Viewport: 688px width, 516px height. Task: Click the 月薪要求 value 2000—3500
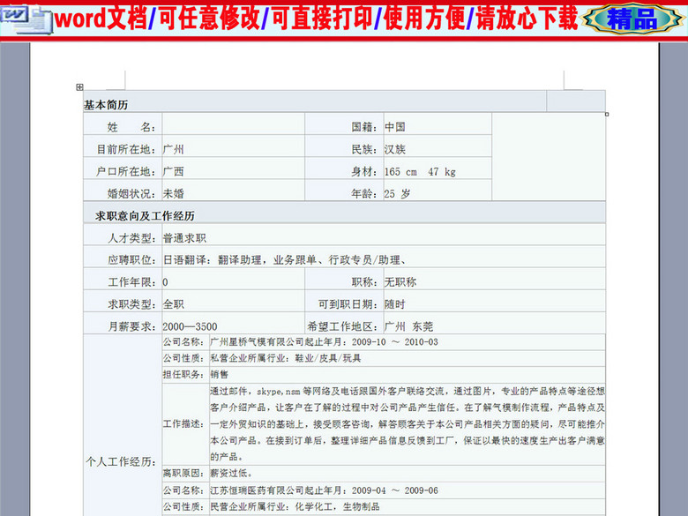click(190, 326)
